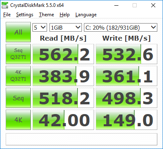
Task: Run all benchmarks with All button
Action: [18, 32]
